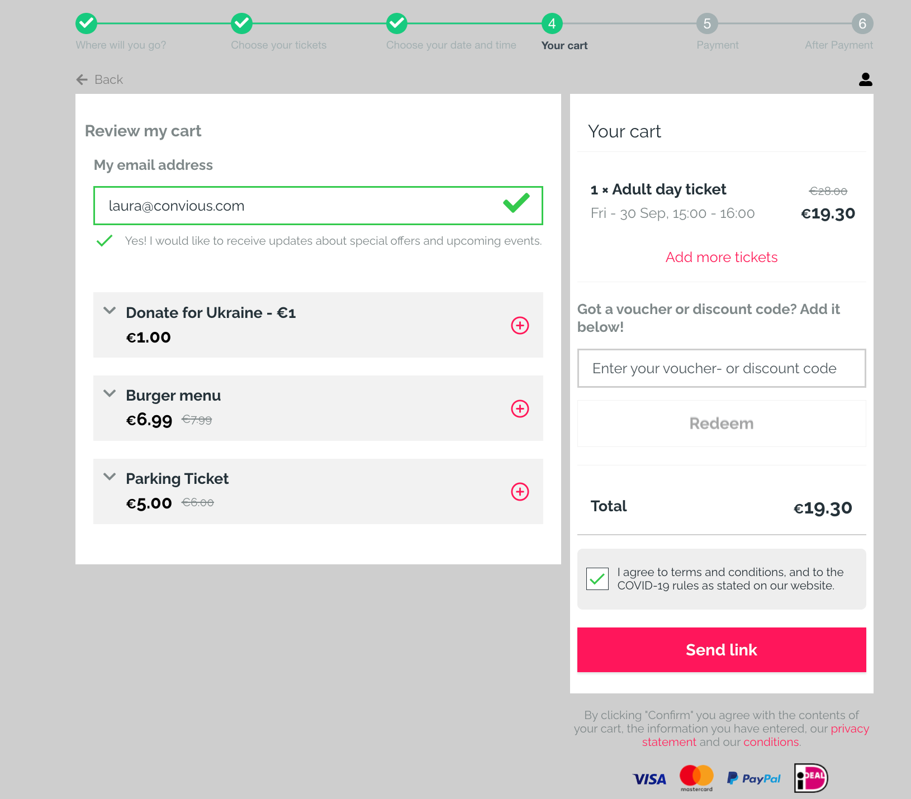Viewport: 911px width, 799px height.
Task: Return to Choose your tickets step
Action: tap(241, 23)
